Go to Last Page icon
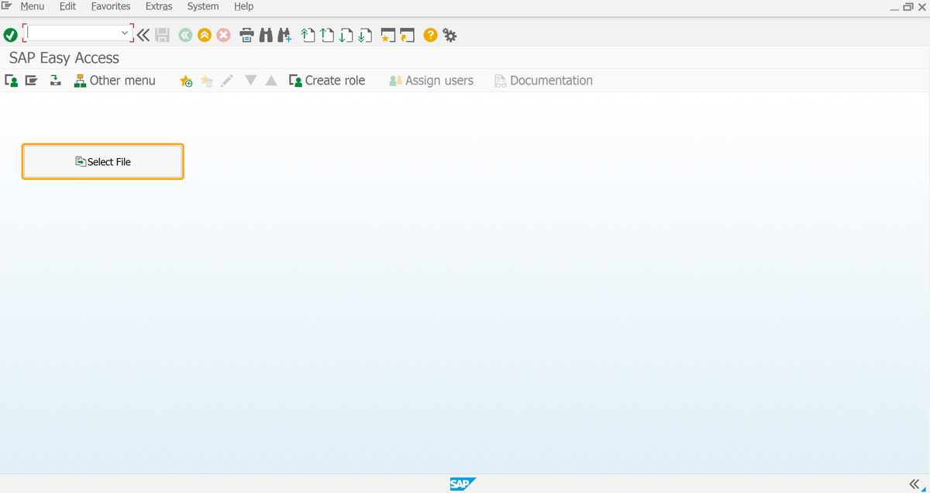 click(365, 35)
